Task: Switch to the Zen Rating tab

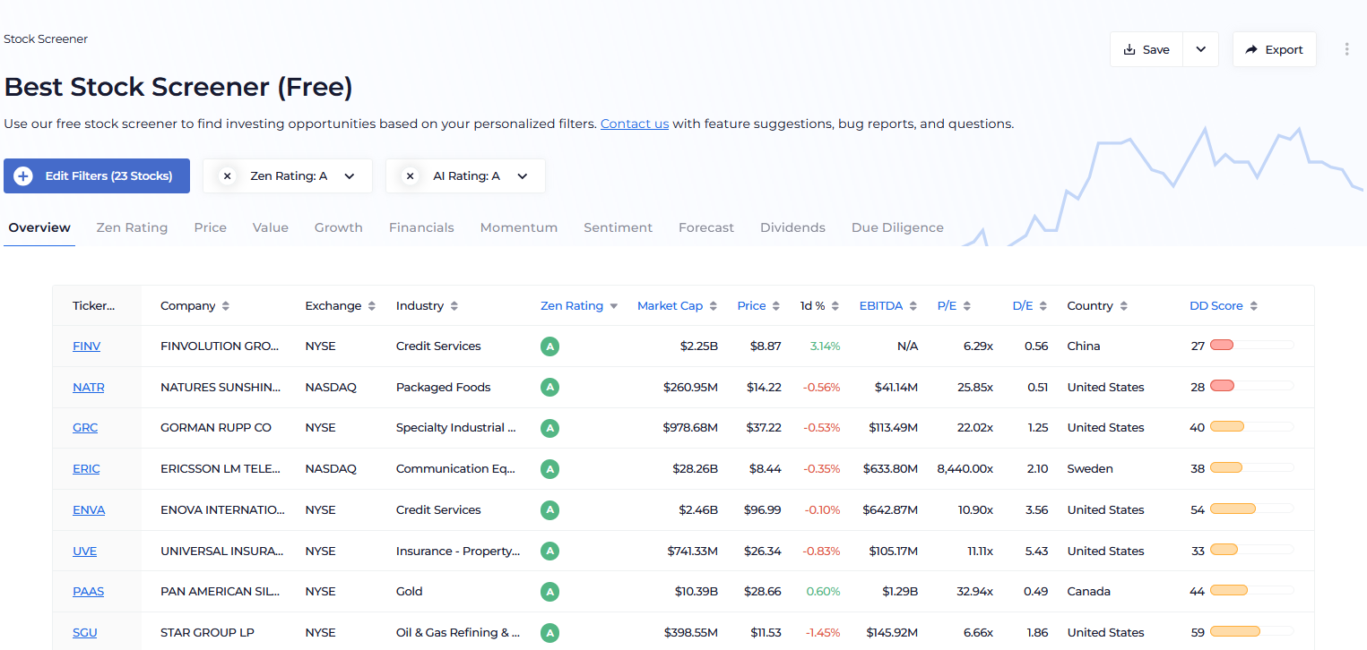Action: coord(133,227)
